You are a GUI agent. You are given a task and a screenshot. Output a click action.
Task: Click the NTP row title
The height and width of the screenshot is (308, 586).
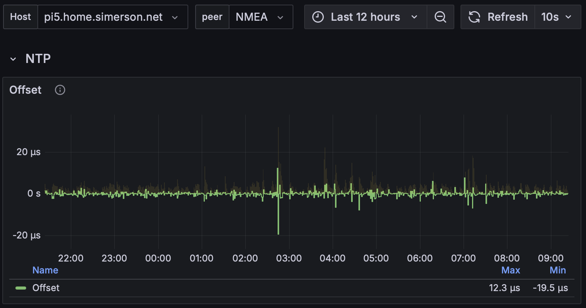38,58
